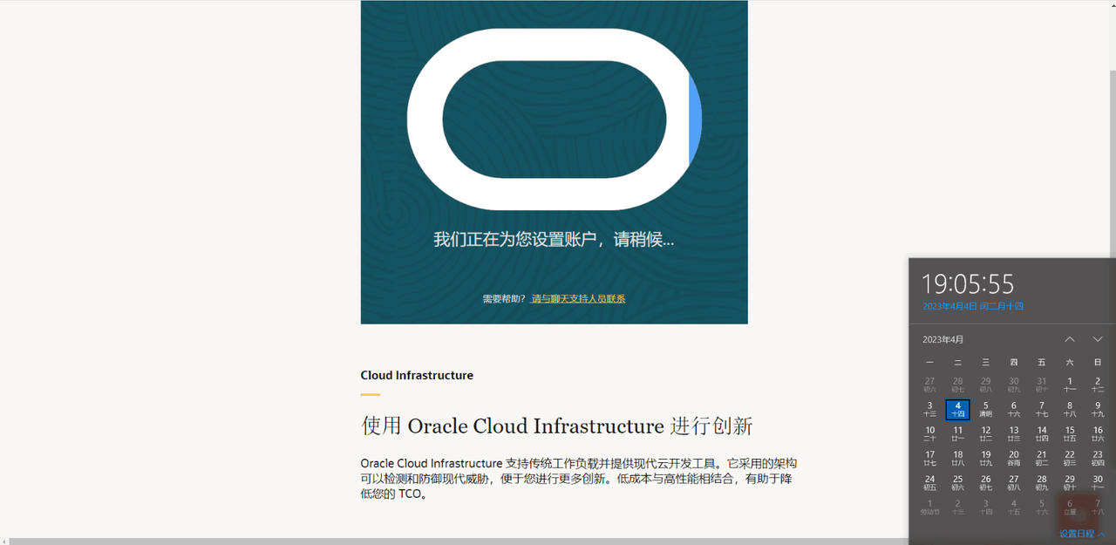This screenshot has width=1116, height=545.
Task: Select April 29 初十 in last April row
Action: tap(1070, 482)
